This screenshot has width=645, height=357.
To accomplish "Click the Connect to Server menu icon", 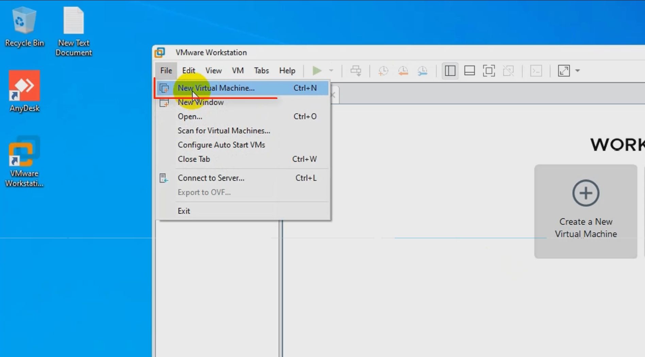I will [x=164, y=178].
